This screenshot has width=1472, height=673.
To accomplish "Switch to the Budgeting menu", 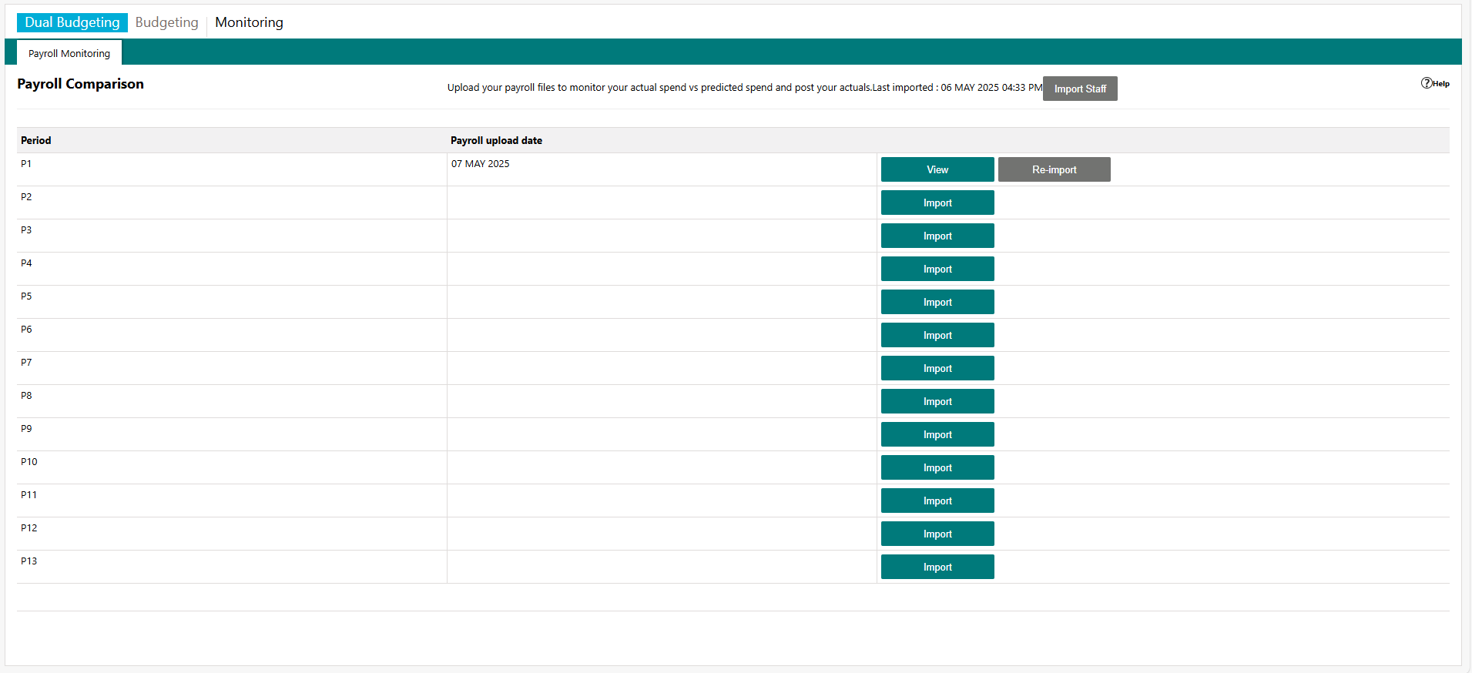I will 166,22.
